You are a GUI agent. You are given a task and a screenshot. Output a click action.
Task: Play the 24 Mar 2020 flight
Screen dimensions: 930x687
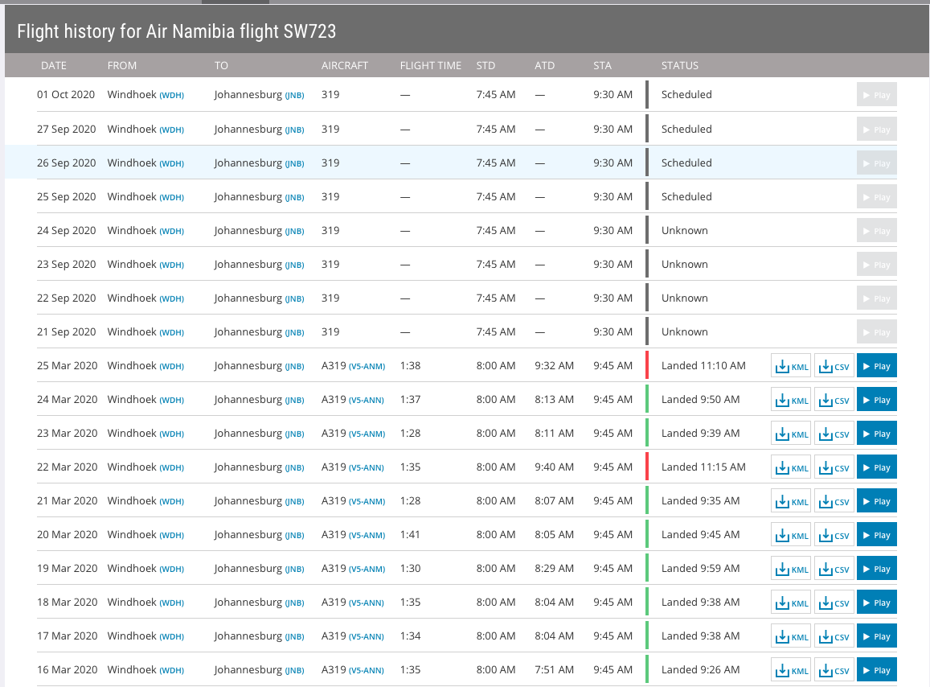click(x=877, y=400)
